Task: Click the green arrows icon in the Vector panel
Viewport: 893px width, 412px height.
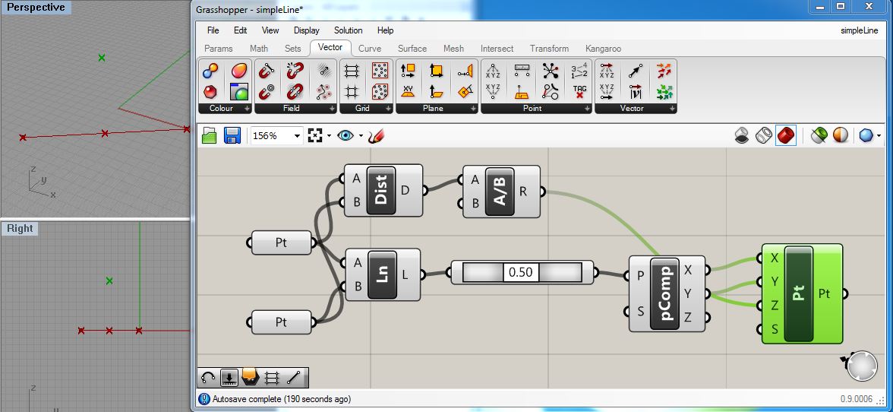Action: click(664, 91)
